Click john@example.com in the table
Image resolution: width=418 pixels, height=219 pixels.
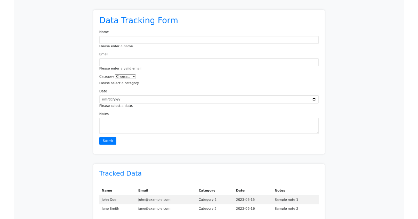[x=154, y=200]
